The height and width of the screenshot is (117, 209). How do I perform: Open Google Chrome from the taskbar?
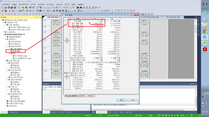click(205, 31)
